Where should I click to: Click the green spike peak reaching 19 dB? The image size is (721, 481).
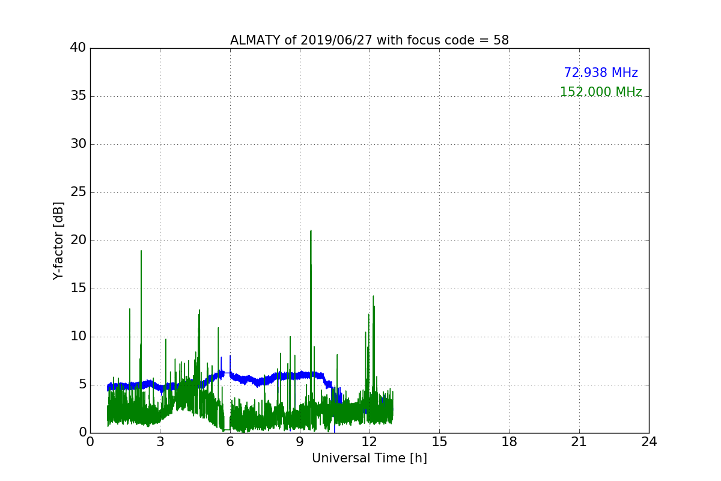[x=141, y=251]
